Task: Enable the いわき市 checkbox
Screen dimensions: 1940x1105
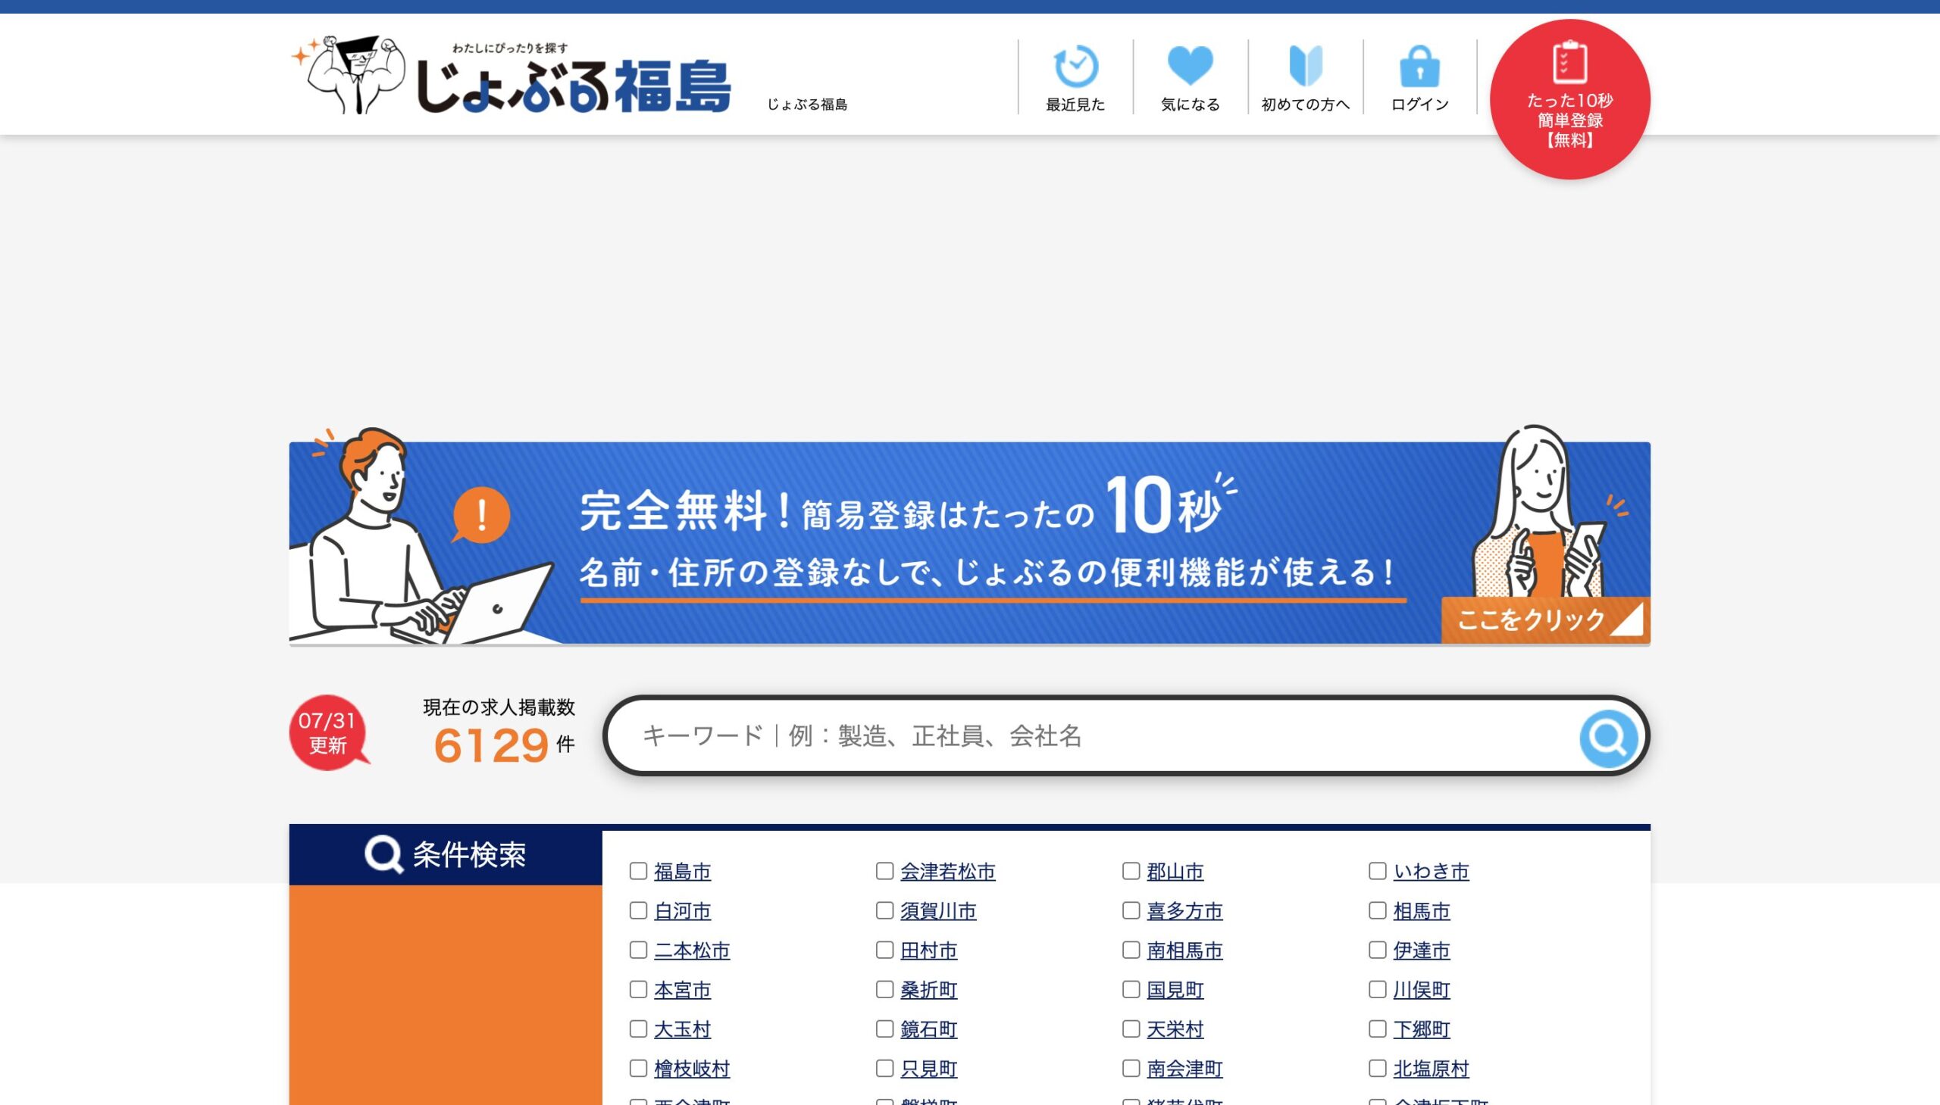Action: (1378, 871)
